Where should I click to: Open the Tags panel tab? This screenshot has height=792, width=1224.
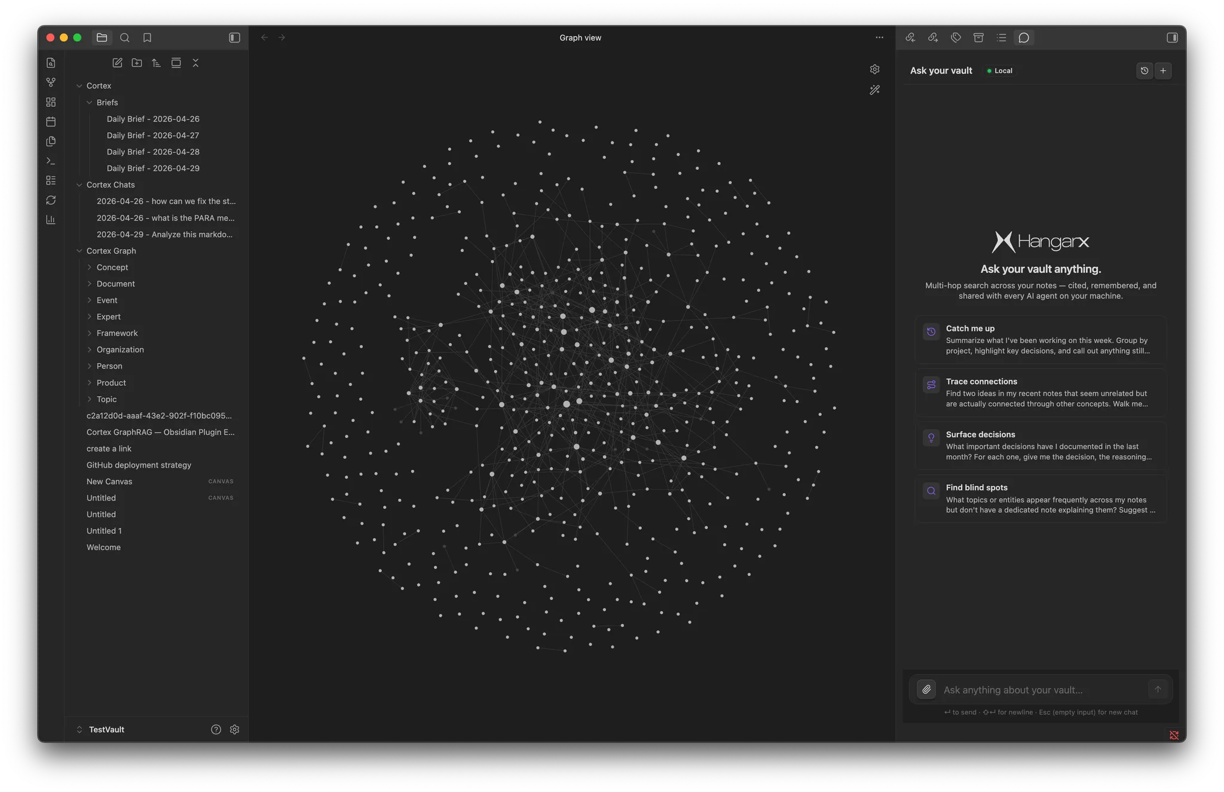point(956,38)
